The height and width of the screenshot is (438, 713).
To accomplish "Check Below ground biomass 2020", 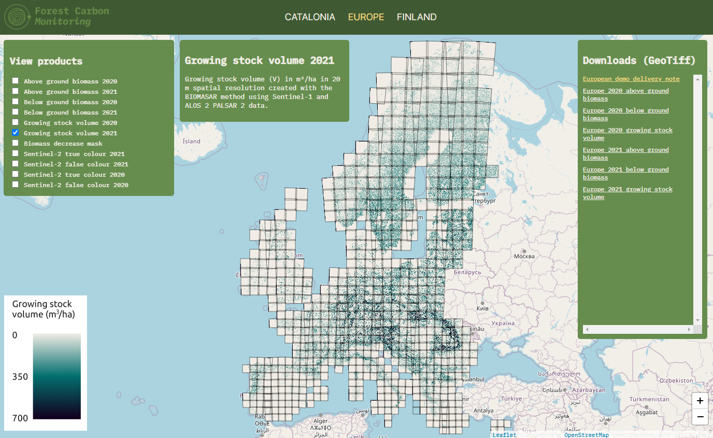I will (x=15, y=101).
